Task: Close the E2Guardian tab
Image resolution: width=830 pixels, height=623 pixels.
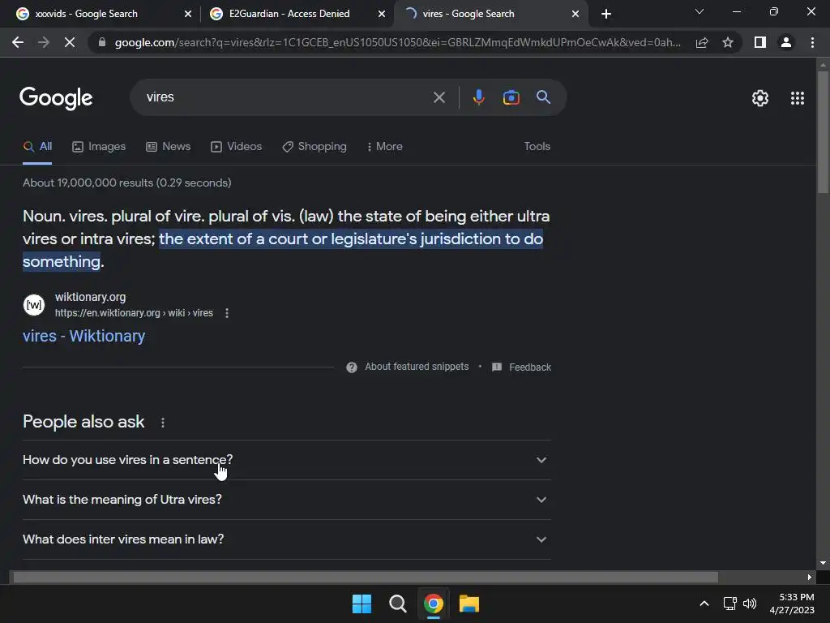Action: 382,14
